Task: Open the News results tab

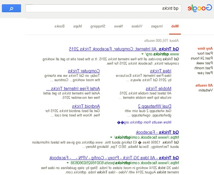Action: pos(118,26)
